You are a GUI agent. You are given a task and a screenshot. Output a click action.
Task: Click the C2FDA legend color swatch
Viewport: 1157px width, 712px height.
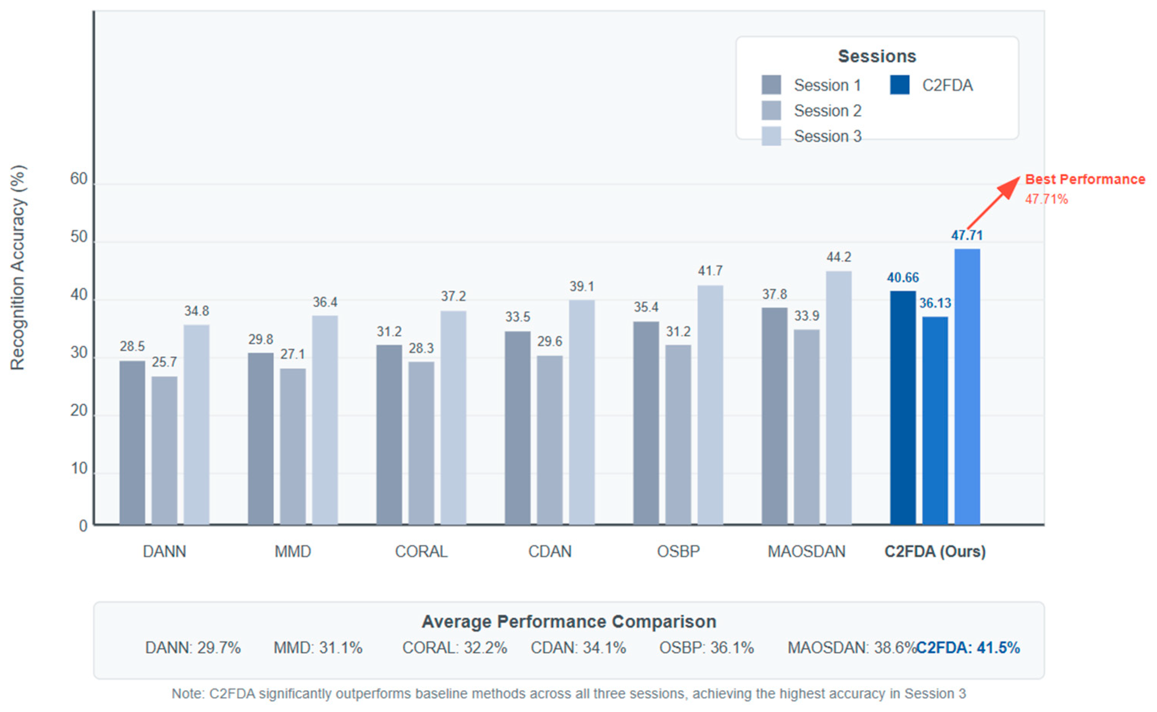[x=900, y=85]
